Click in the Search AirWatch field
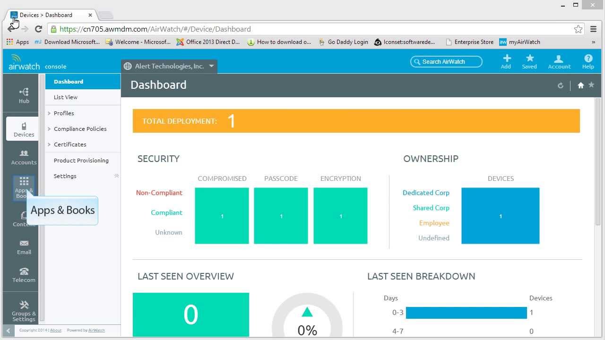This screenshot has width=605, height=340. [446, 62]
